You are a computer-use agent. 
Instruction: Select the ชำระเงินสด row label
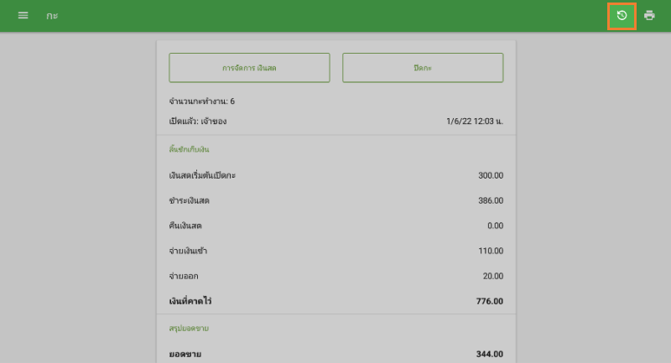(x=190, y=200)
